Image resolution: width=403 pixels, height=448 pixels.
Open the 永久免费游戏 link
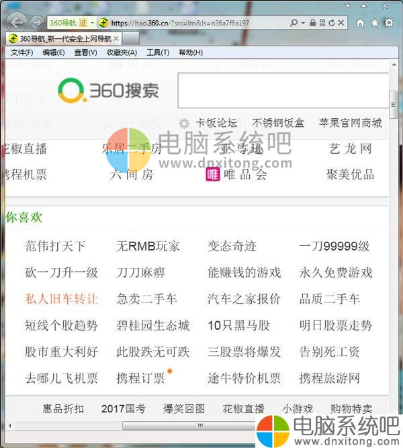(336, 273)
